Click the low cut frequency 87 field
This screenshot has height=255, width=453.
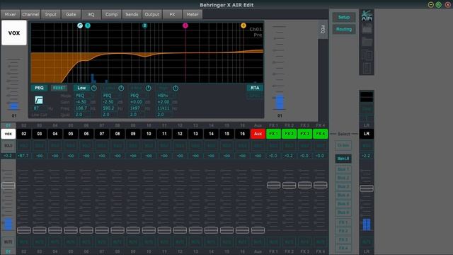tap(40, 108)
